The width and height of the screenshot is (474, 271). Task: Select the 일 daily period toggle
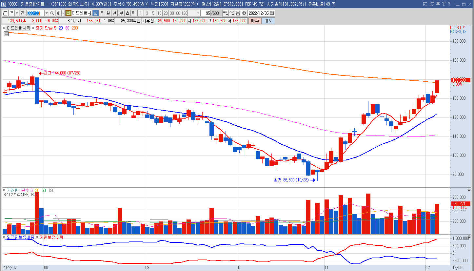pos(95,13)
